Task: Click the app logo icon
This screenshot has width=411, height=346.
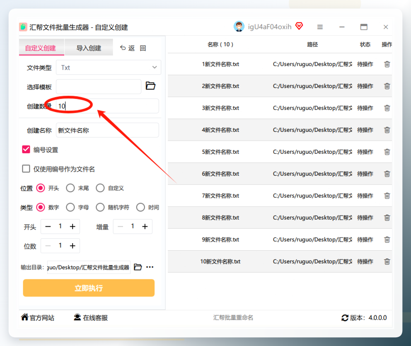Action: click(23, 27)
